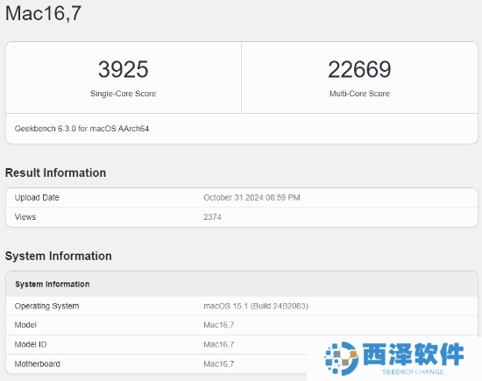Click the bold System Information section heading
Screen dimensions: 482x381
click(x=59, y=256)
